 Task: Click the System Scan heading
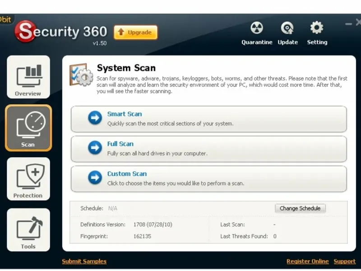tap(126, 68)
